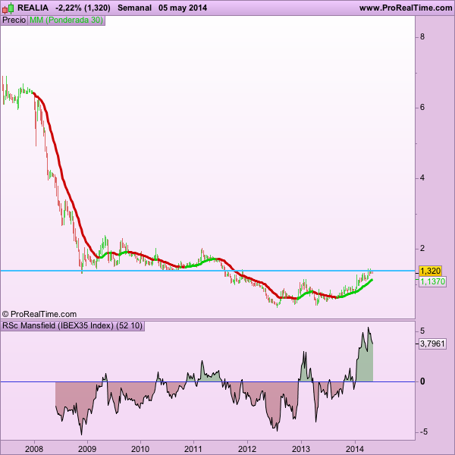Click the candlestick icon beside REALIA

(x=8, y=8)
